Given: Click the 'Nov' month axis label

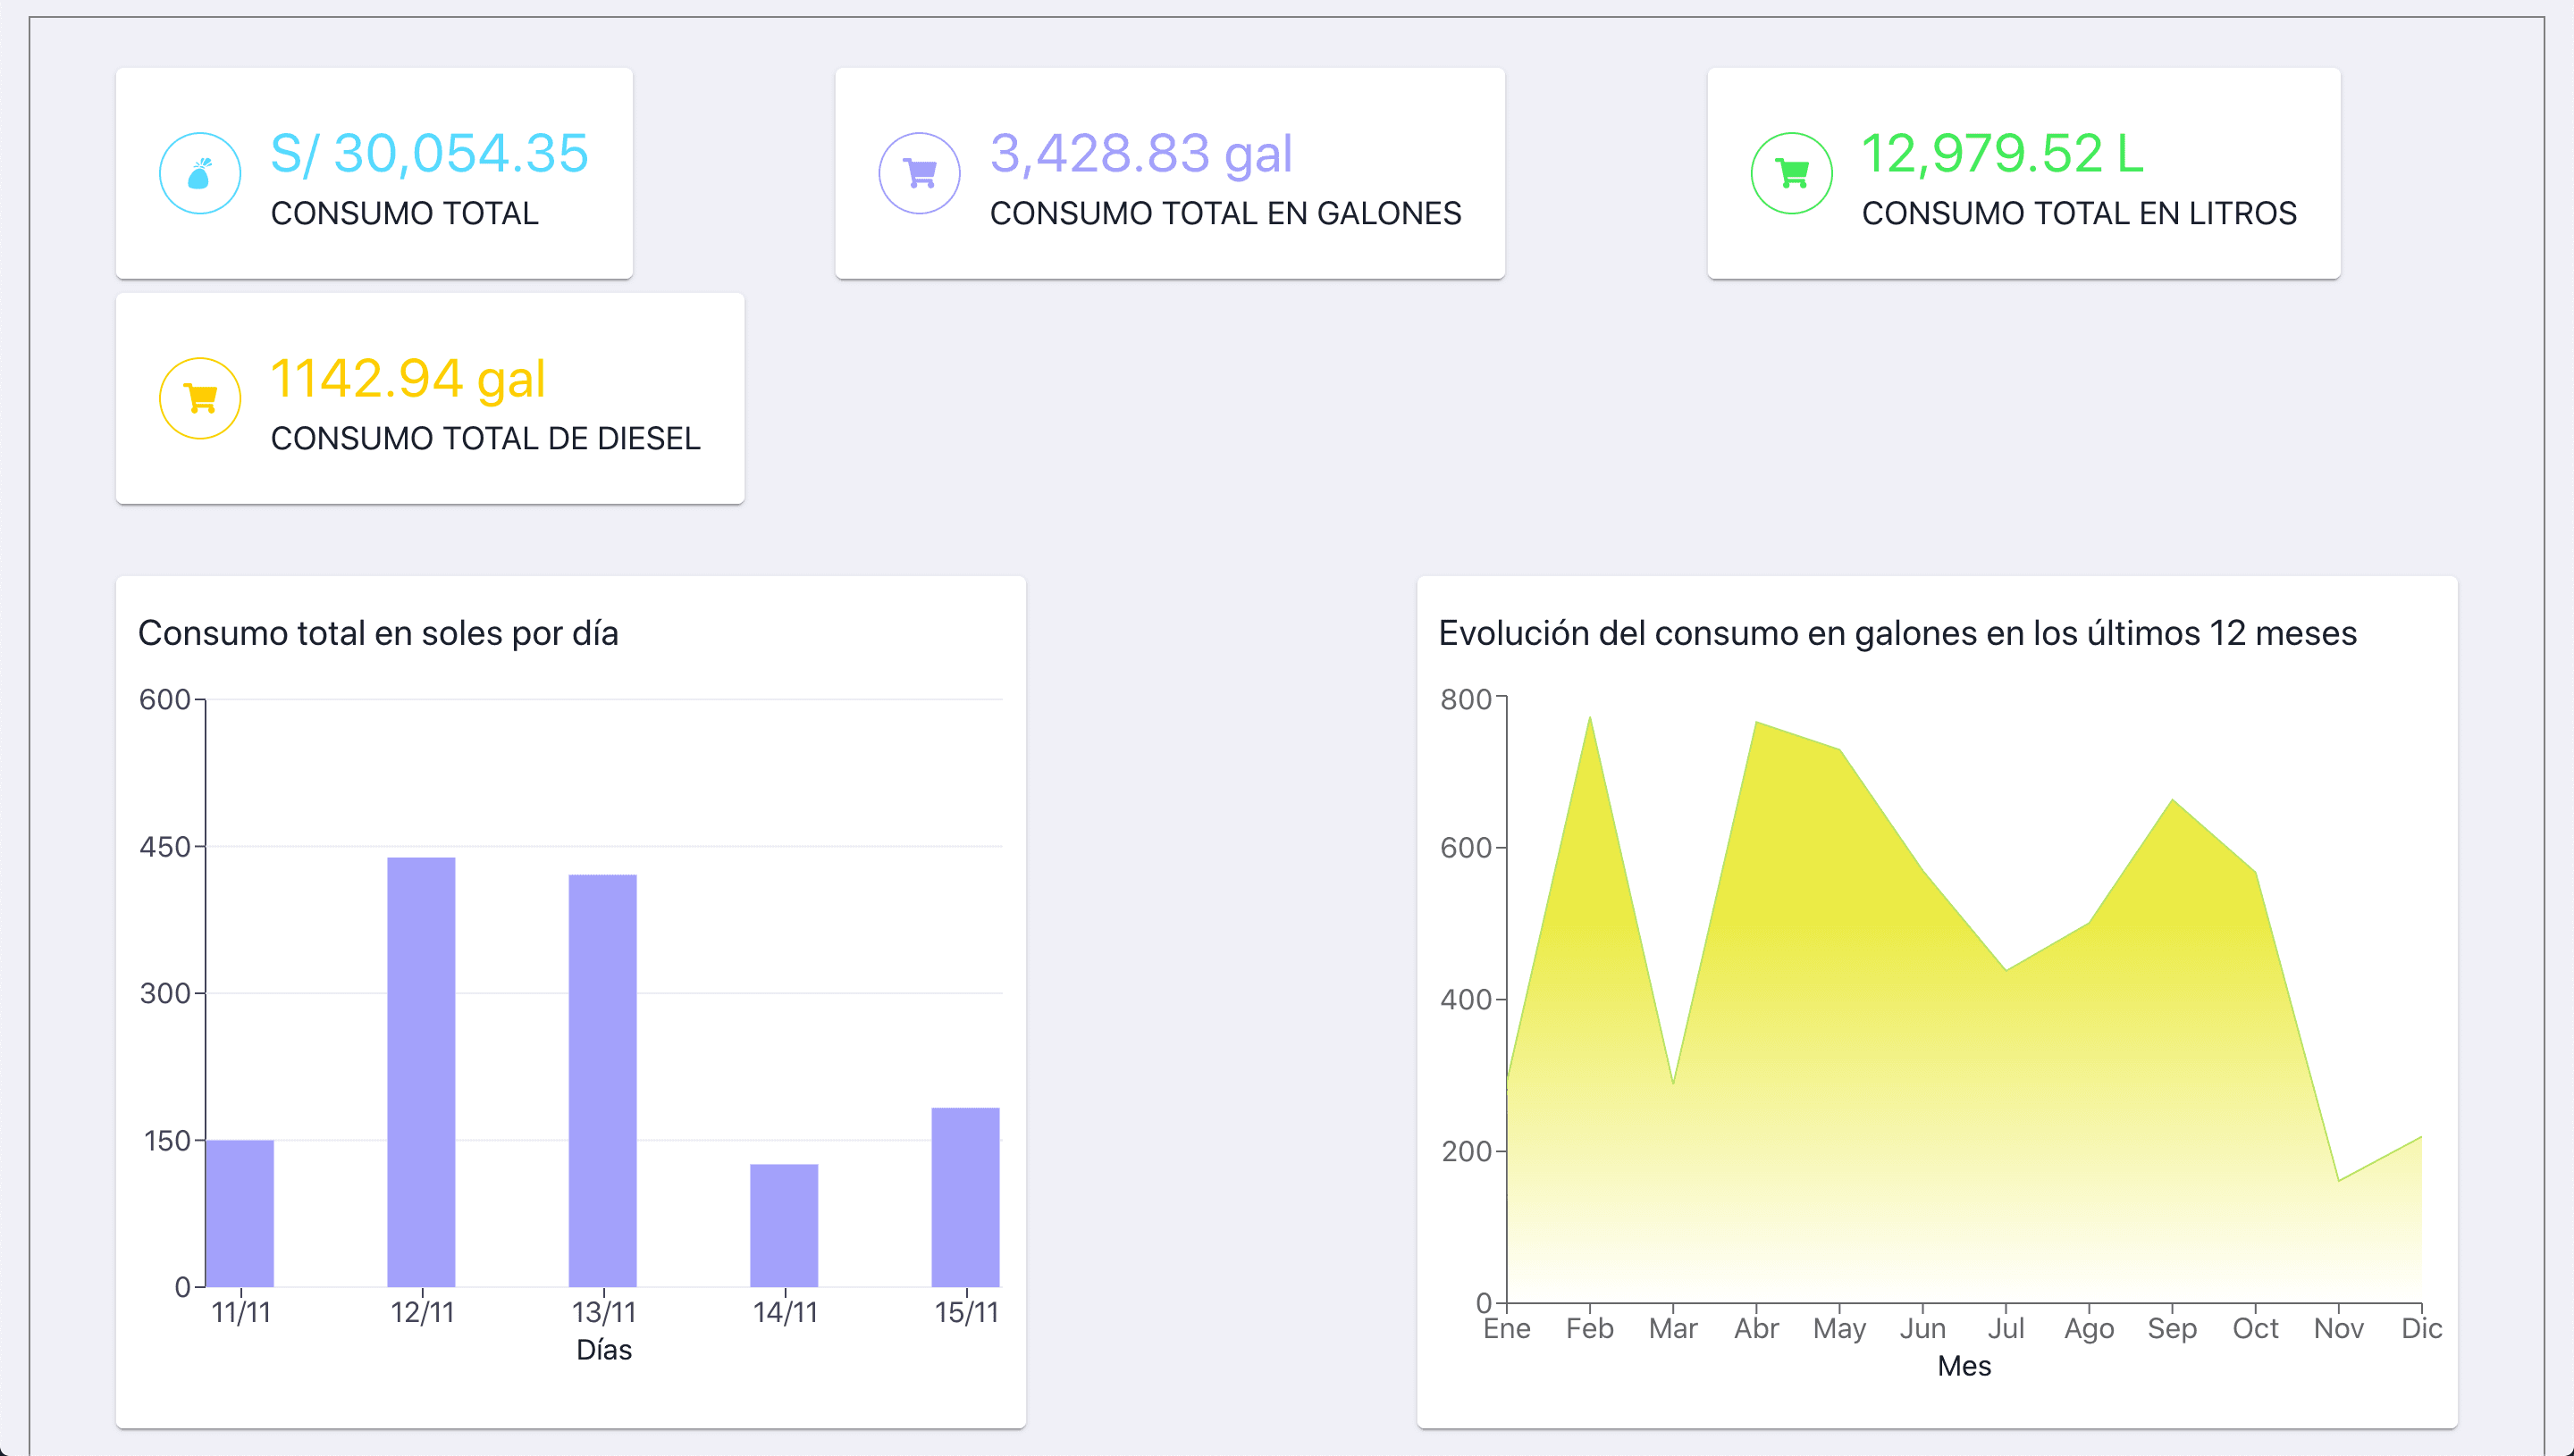Looking at the screenshot, I should [x=2339, y=1328].
